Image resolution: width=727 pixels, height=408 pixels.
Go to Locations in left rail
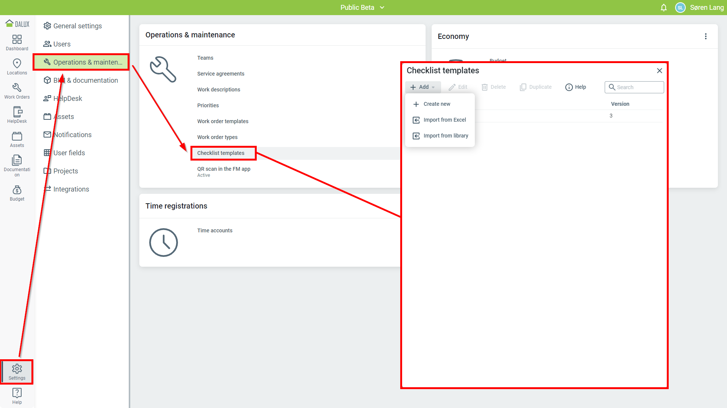(17, 67)
